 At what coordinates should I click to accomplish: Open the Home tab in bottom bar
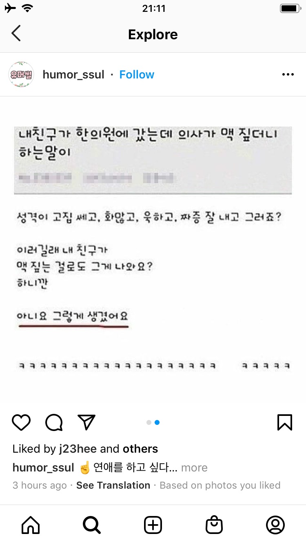click(31, 525)
